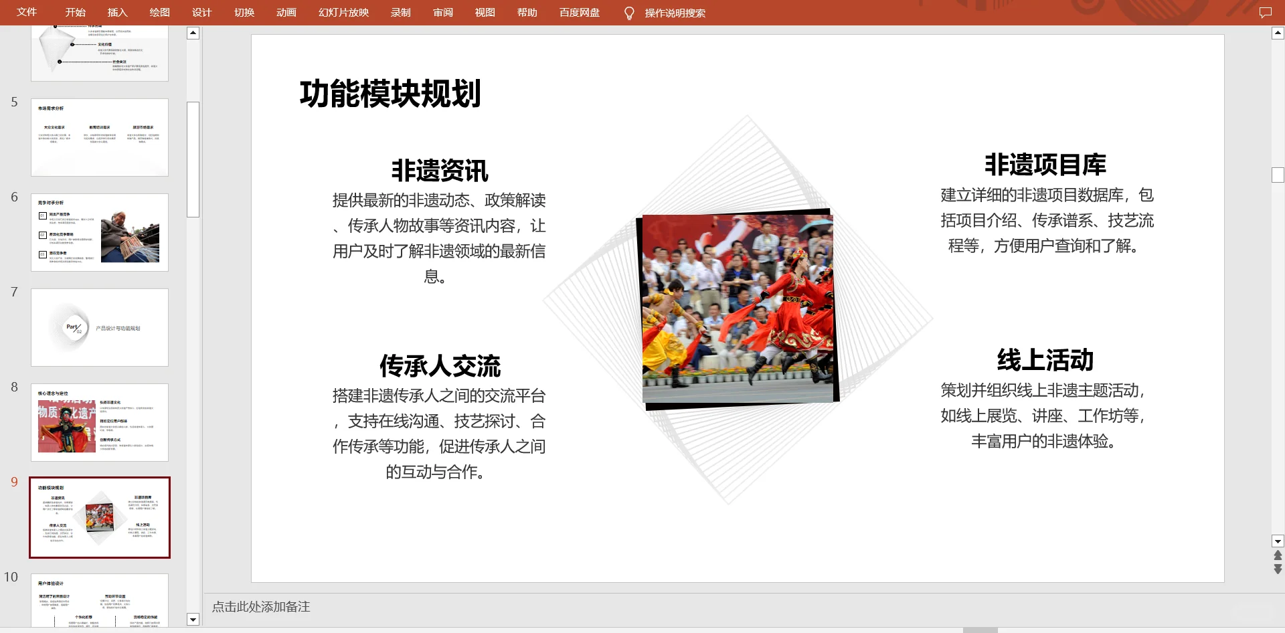The height and width of the screenshot is (633, 1285).
Task: Switch to the 视图 tab
Action: tap(485, 13)
